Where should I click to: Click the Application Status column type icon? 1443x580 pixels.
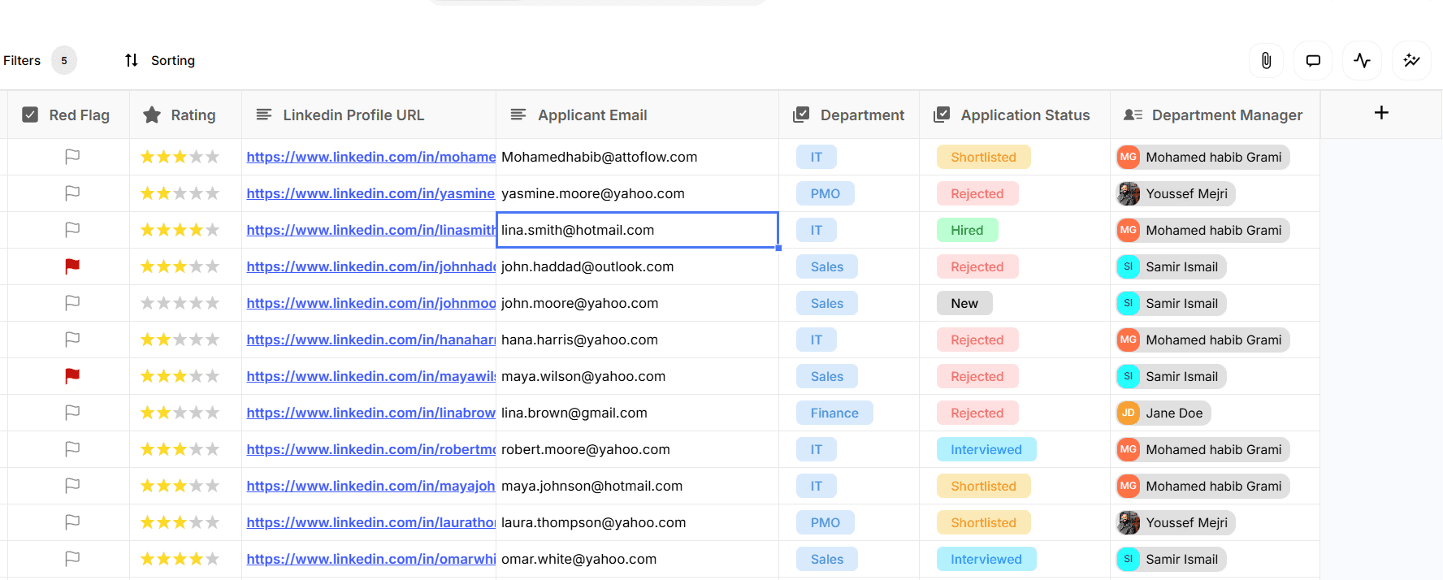click(942, 115)
